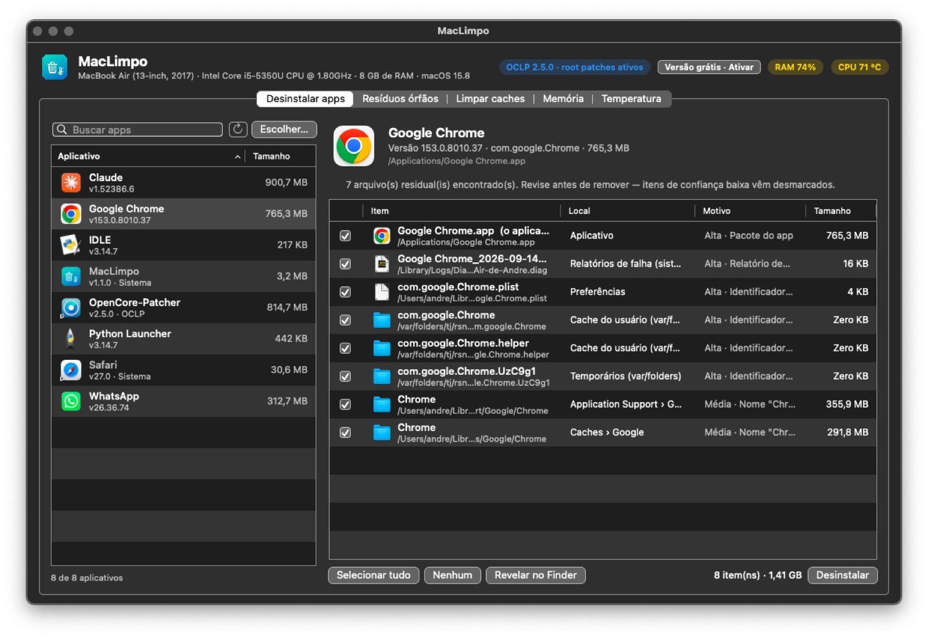Click the Python Launcher rocket icon
This screenshot has height=637, width=928.
(x=71, y=338)
